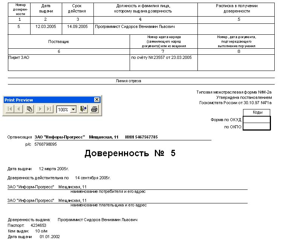Close the Print Preview toolbar
This screenshot has width=283, height=240.
pyautogui.click(x=97, y=100)
